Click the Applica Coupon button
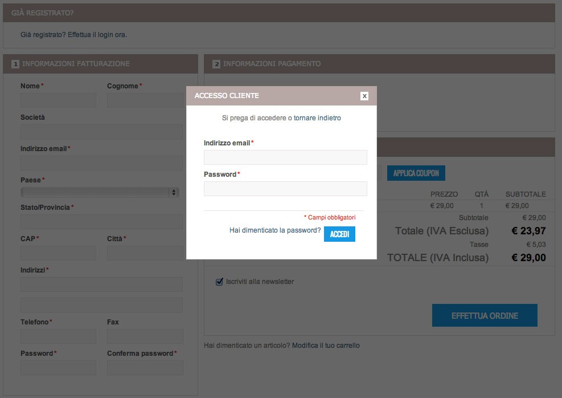 click(x=416, y=173)
